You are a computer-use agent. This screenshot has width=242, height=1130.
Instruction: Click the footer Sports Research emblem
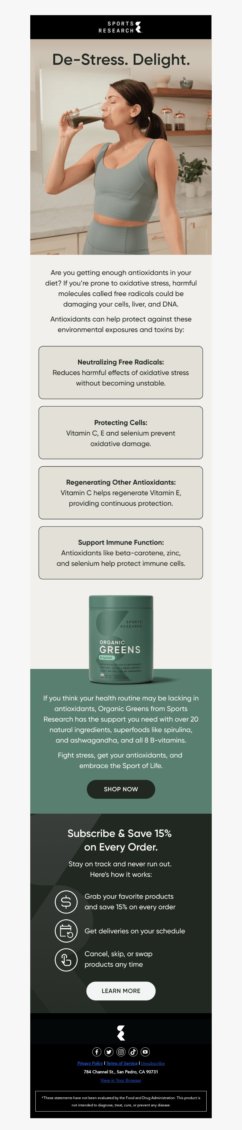pos(121,1033)
